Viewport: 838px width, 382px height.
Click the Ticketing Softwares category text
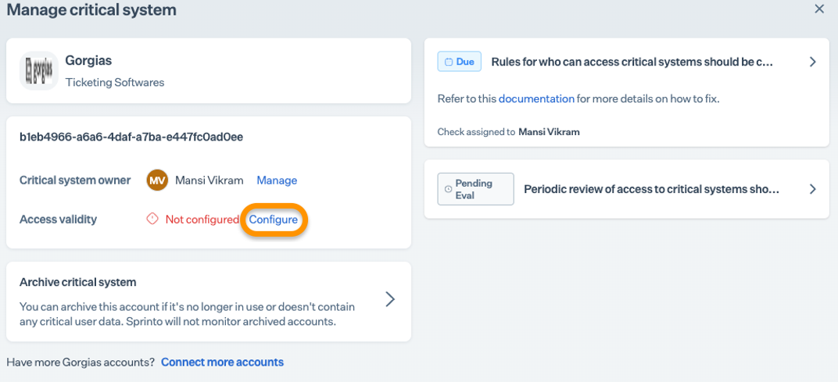pos(115,82)
